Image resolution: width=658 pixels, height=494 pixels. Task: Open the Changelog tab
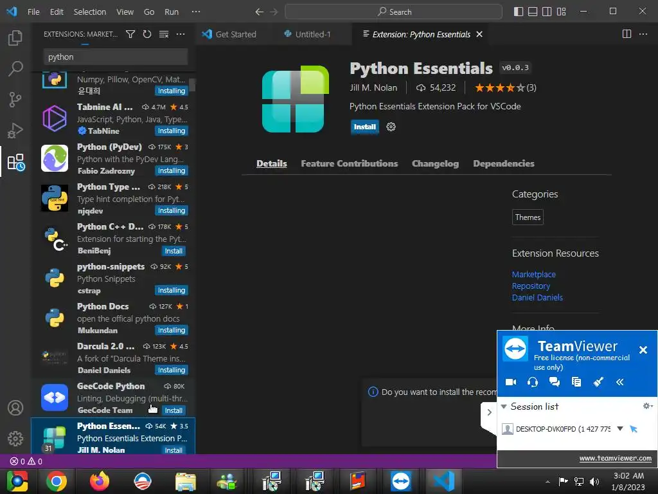coord(435,163)
